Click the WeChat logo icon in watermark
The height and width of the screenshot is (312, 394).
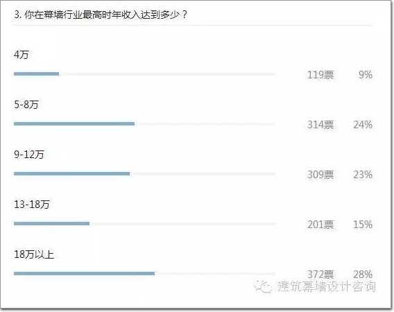pos(263,286)
